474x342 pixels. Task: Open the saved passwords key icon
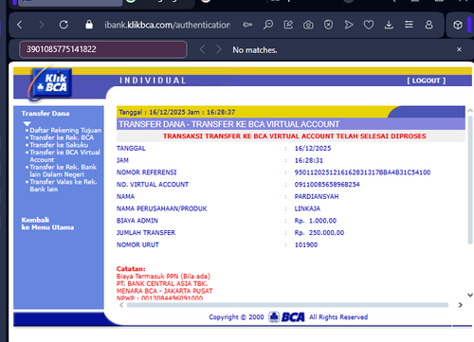point(247,25)
